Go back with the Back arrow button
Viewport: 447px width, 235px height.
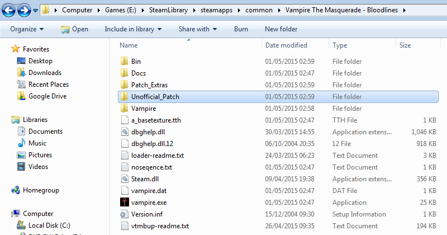coord(8,11)
